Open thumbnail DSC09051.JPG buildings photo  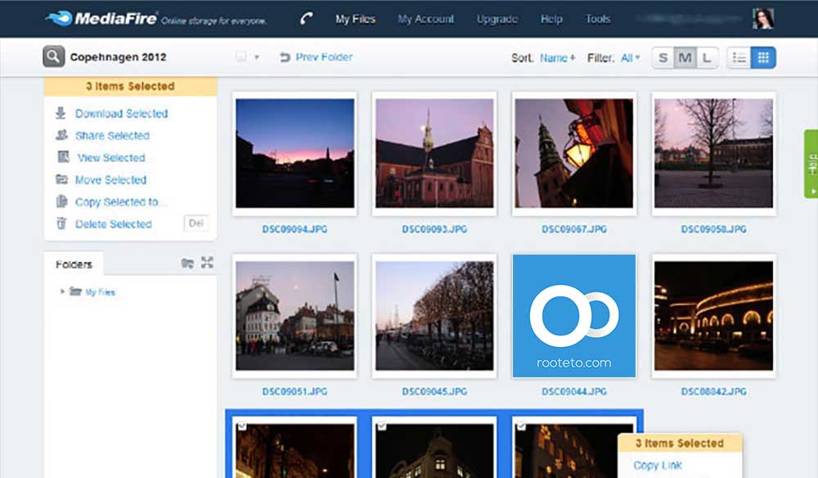(x=294, y=316)
